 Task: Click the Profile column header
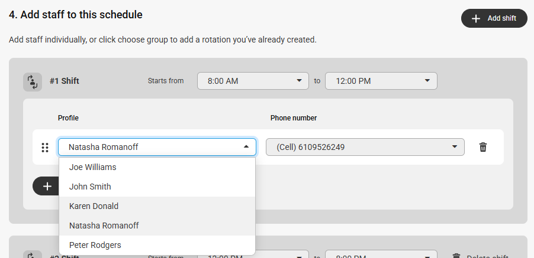pyautogui.click(x=68, y=118)
